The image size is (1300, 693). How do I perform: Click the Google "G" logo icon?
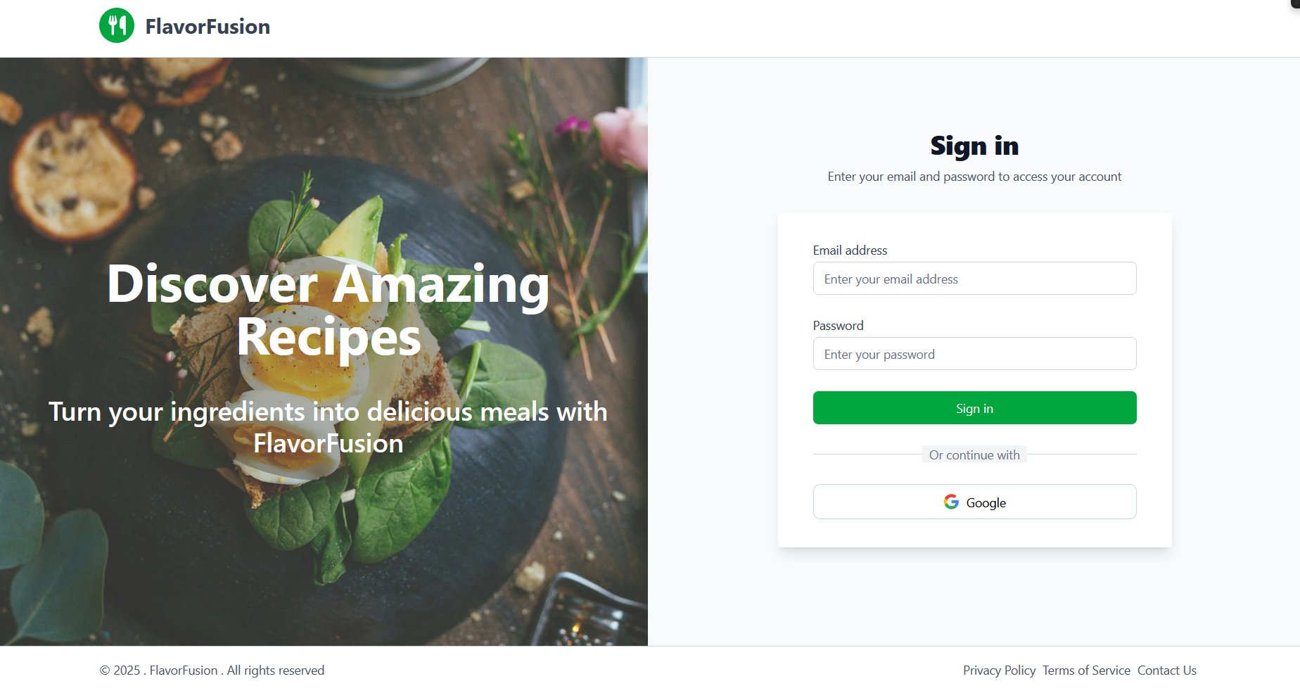point(951,502)
